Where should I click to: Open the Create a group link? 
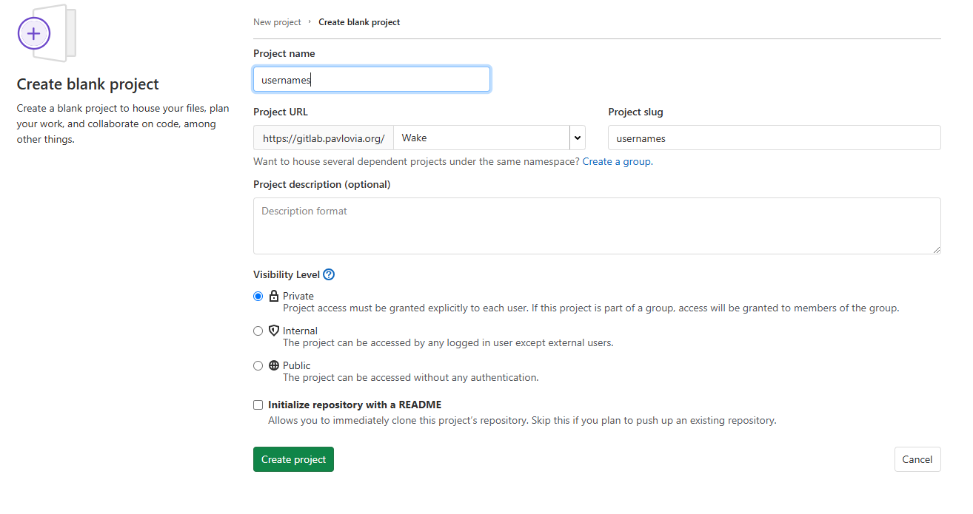coord(617,161)
